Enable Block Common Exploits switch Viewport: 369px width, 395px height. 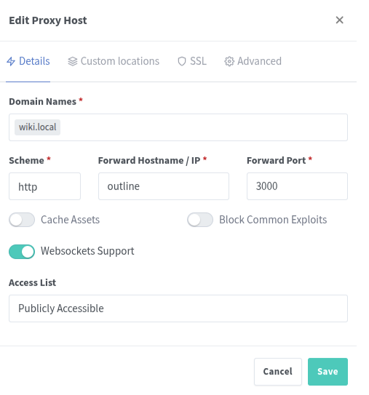click(x=200, y=220)
